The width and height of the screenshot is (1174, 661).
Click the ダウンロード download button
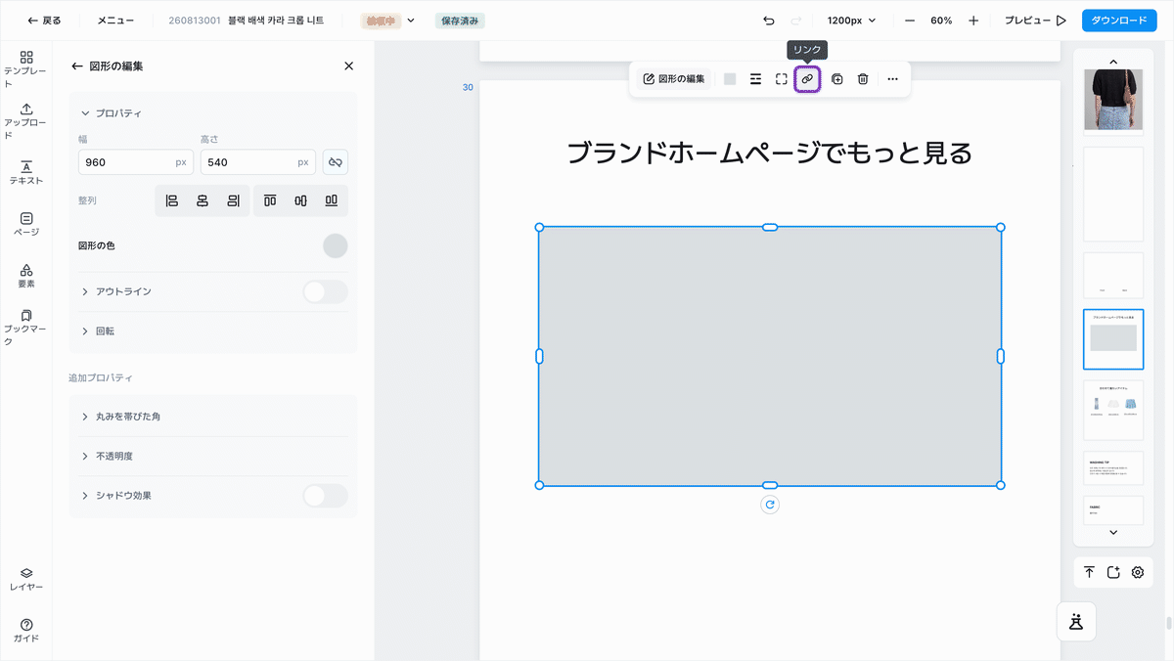(1119, 21)
